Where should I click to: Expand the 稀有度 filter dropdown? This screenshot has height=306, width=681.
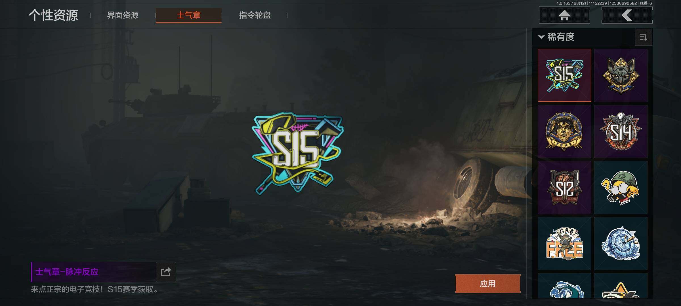click(x=556, y=37)
